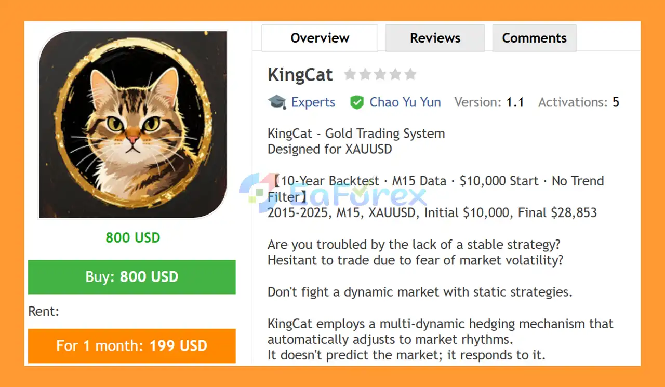
Task: Rent for 1 month at 199 USD
Action: 132,346
